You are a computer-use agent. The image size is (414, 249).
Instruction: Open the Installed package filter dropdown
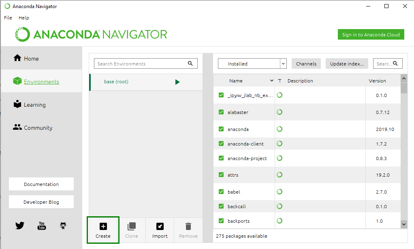[x=252, y=63]
